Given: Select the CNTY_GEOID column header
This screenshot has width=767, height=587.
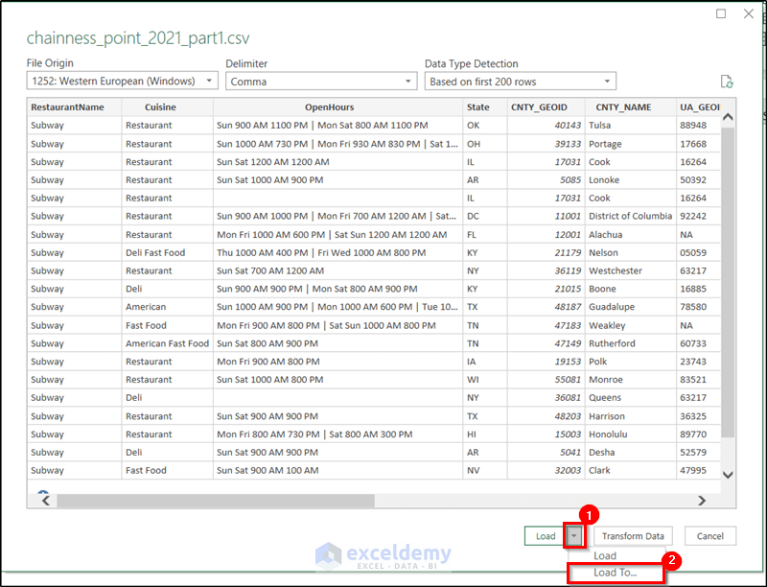Looking at the screenshot, I should (546, 107).
